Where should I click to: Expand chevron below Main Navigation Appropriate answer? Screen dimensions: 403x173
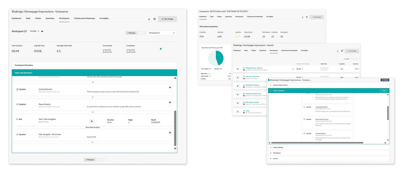click(93, 142)
